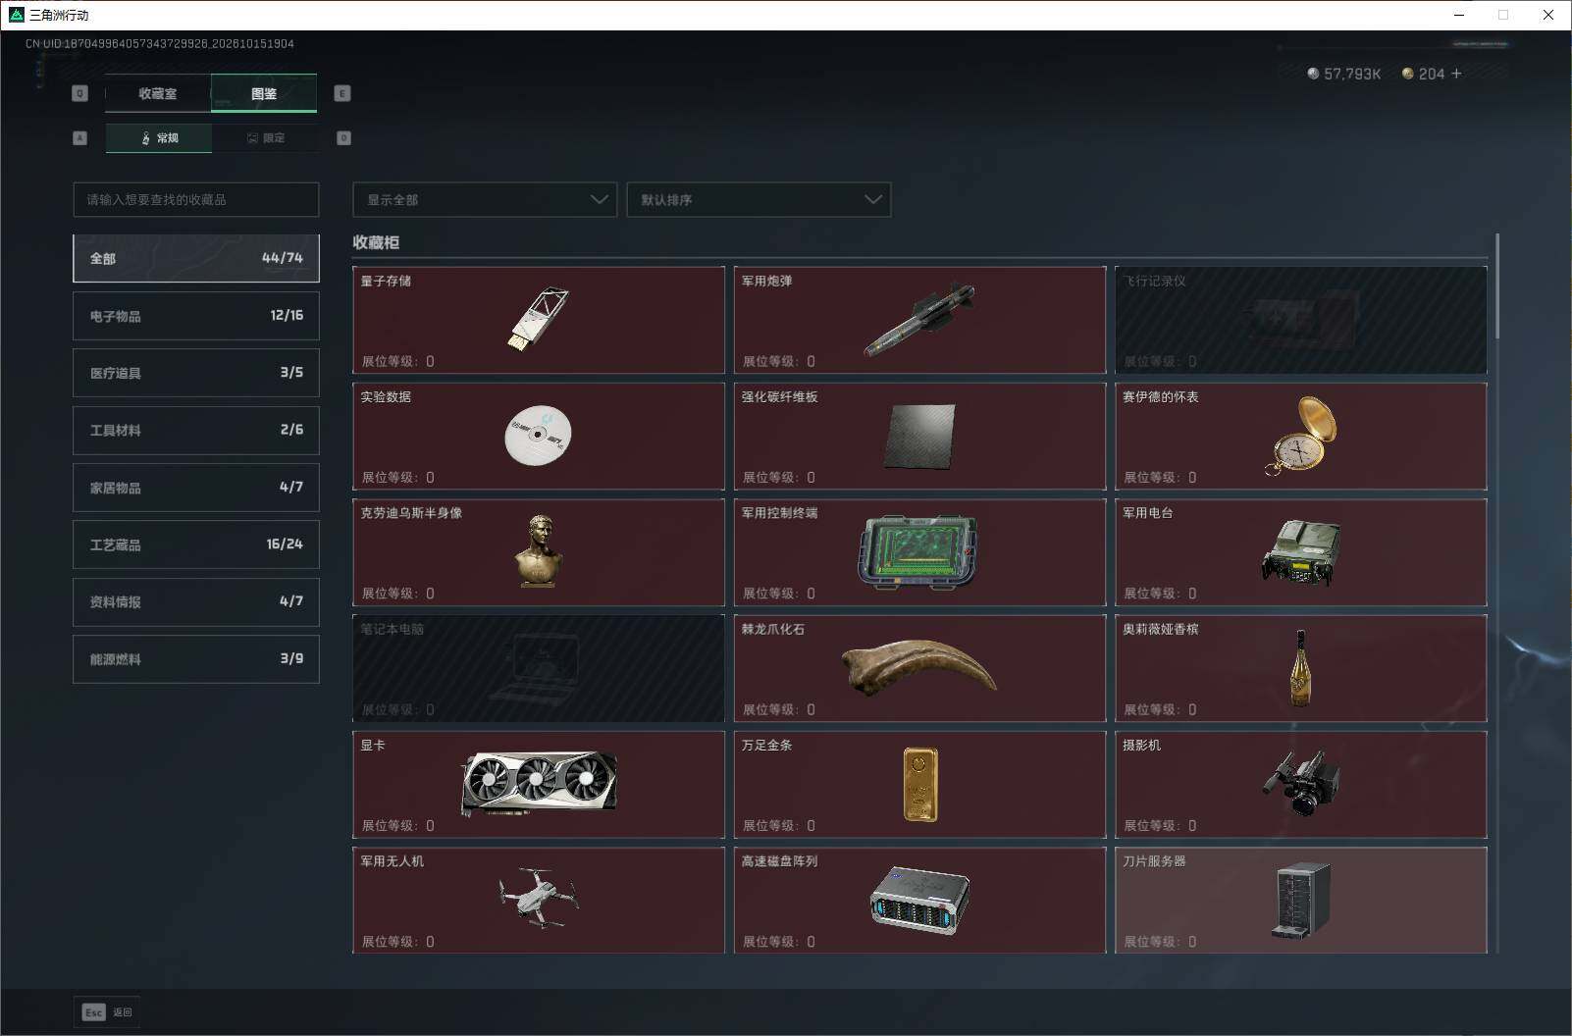Click the 实验数据 disc icon
Image resolution: width=1572 pixels, height=1036 pixels.
(x=538, y=435)
